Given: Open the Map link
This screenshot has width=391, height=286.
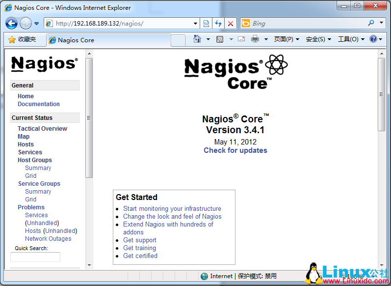Looking at the screenshot, I should point(24,137).
